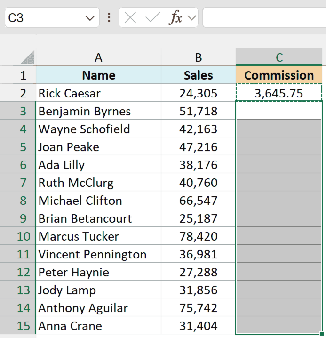Select cell containing Wayne Schofield
326x338 pixels.
coord(98,129)
